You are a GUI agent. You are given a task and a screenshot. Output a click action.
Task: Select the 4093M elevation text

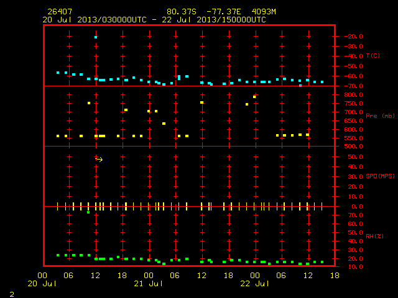[x=264, y=12]
